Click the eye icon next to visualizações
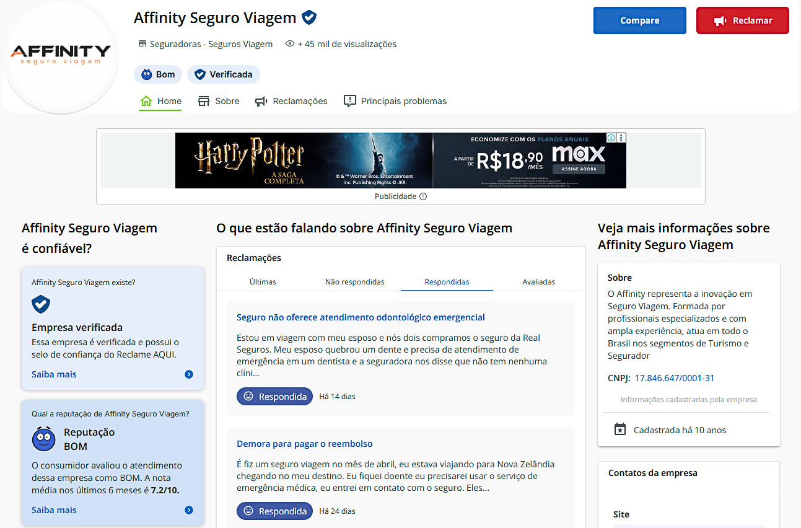Image resolution: width=801 pixels, height=528 pixels. (x=289, y=44)
